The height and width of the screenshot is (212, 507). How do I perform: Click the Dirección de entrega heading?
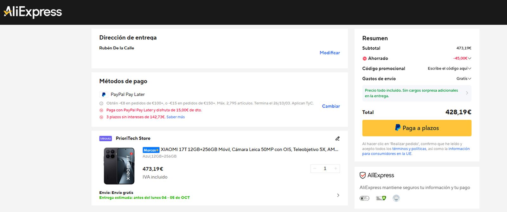coord(128,38)
